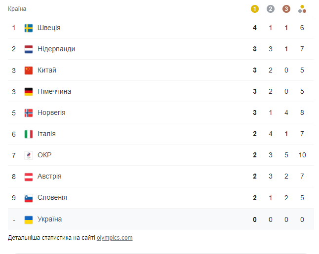The height and width of the screenshot is (254, 319).
Task: Click the silver medal column icon
Action: tap(271, 9)
